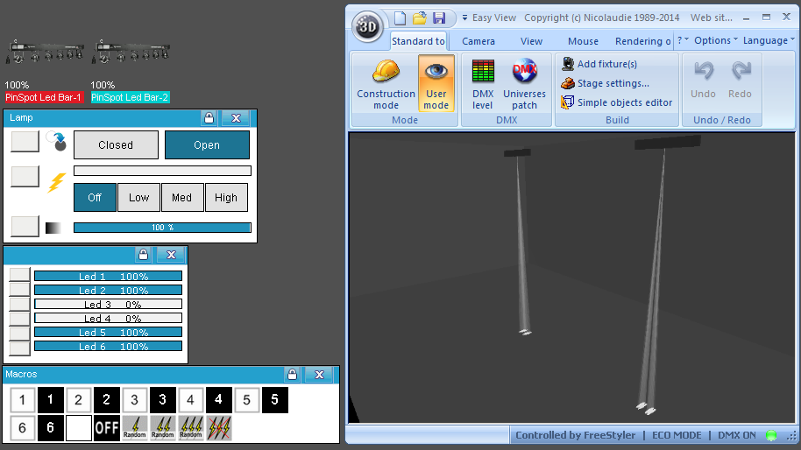
Task: Click the strobe lightning bolt icon
Action: click(56, 183)
